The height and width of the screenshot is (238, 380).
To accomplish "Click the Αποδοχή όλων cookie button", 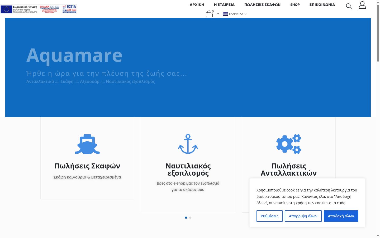I will coord(341,216).
